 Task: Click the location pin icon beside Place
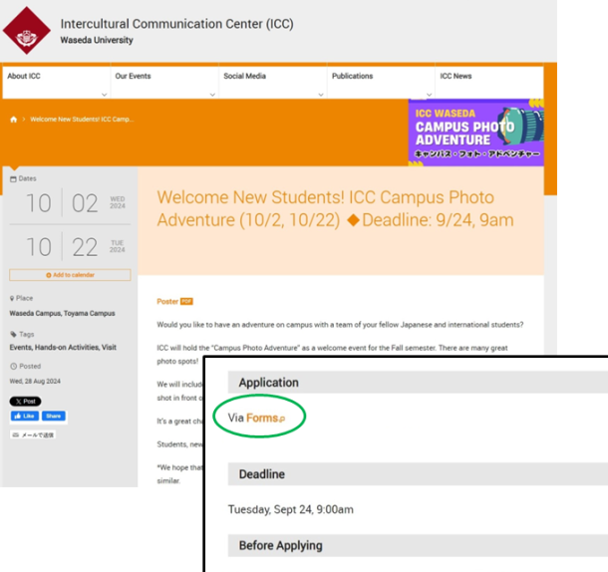click(x=12, y=298)
